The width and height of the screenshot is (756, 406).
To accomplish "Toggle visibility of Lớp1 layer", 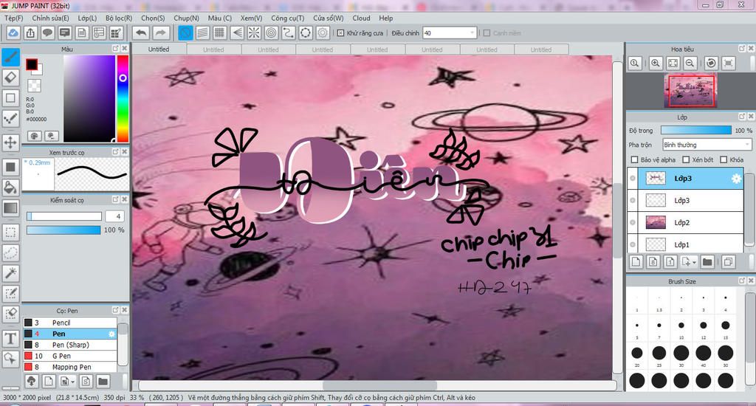I will point(633,245).
